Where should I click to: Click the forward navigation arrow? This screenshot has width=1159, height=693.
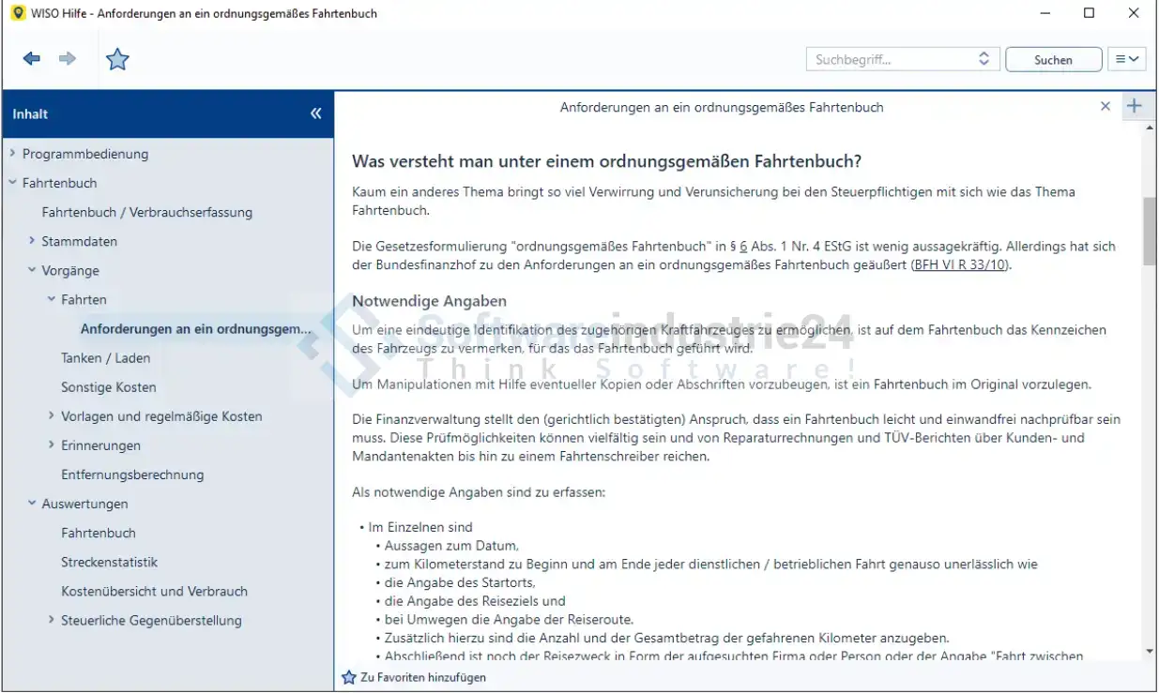coord(68,59)
